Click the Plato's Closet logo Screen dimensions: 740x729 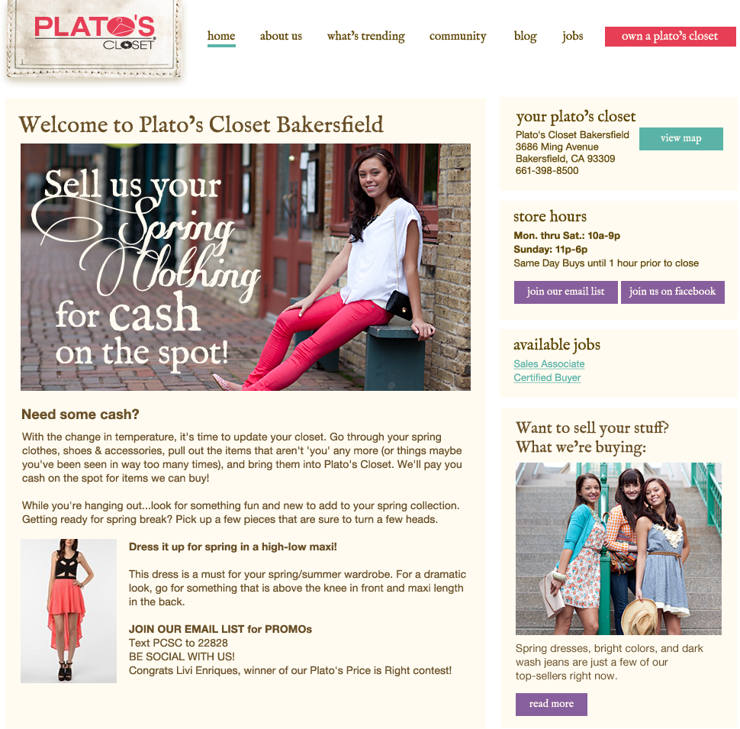[94, 37]
